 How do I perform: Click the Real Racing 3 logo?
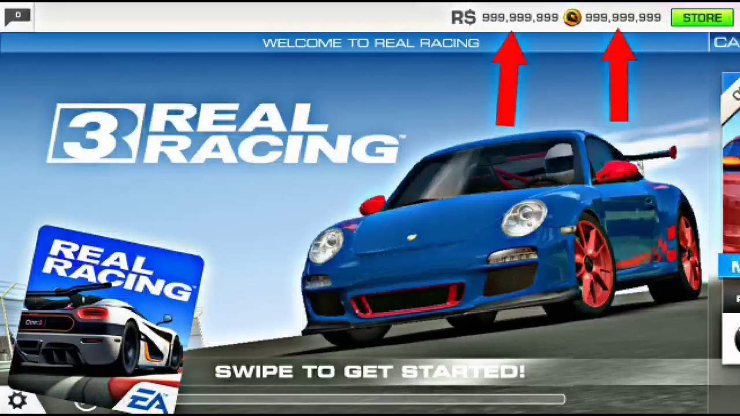click(226, 133)
